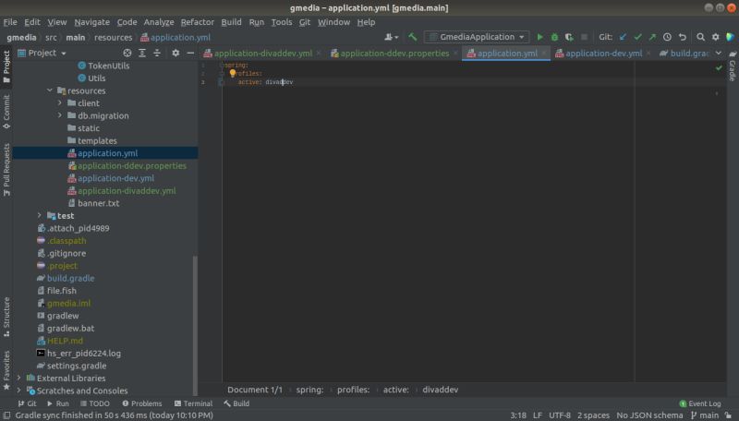739x421 pixels.
Task: Expand all in Project panel
Action: click(x=142, y=54)
